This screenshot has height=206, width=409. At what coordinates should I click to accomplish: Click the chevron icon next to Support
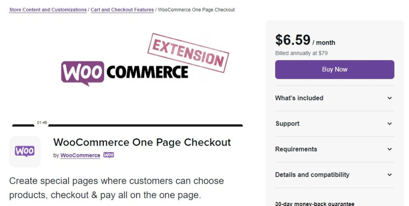coord(389,124)
